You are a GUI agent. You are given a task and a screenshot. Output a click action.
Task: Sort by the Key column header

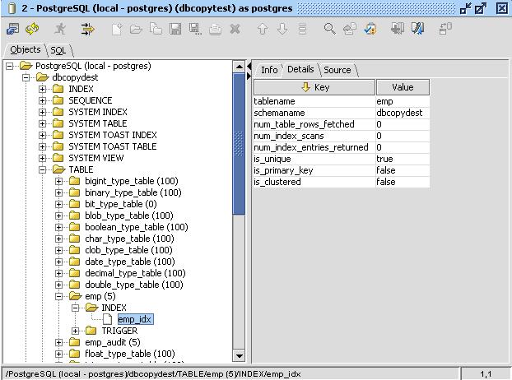(x=314, y=87)
